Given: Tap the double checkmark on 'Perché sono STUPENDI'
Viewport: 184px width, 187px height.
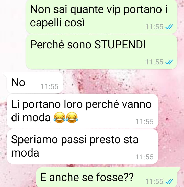Looking at the screenshot, I should 169,62.
